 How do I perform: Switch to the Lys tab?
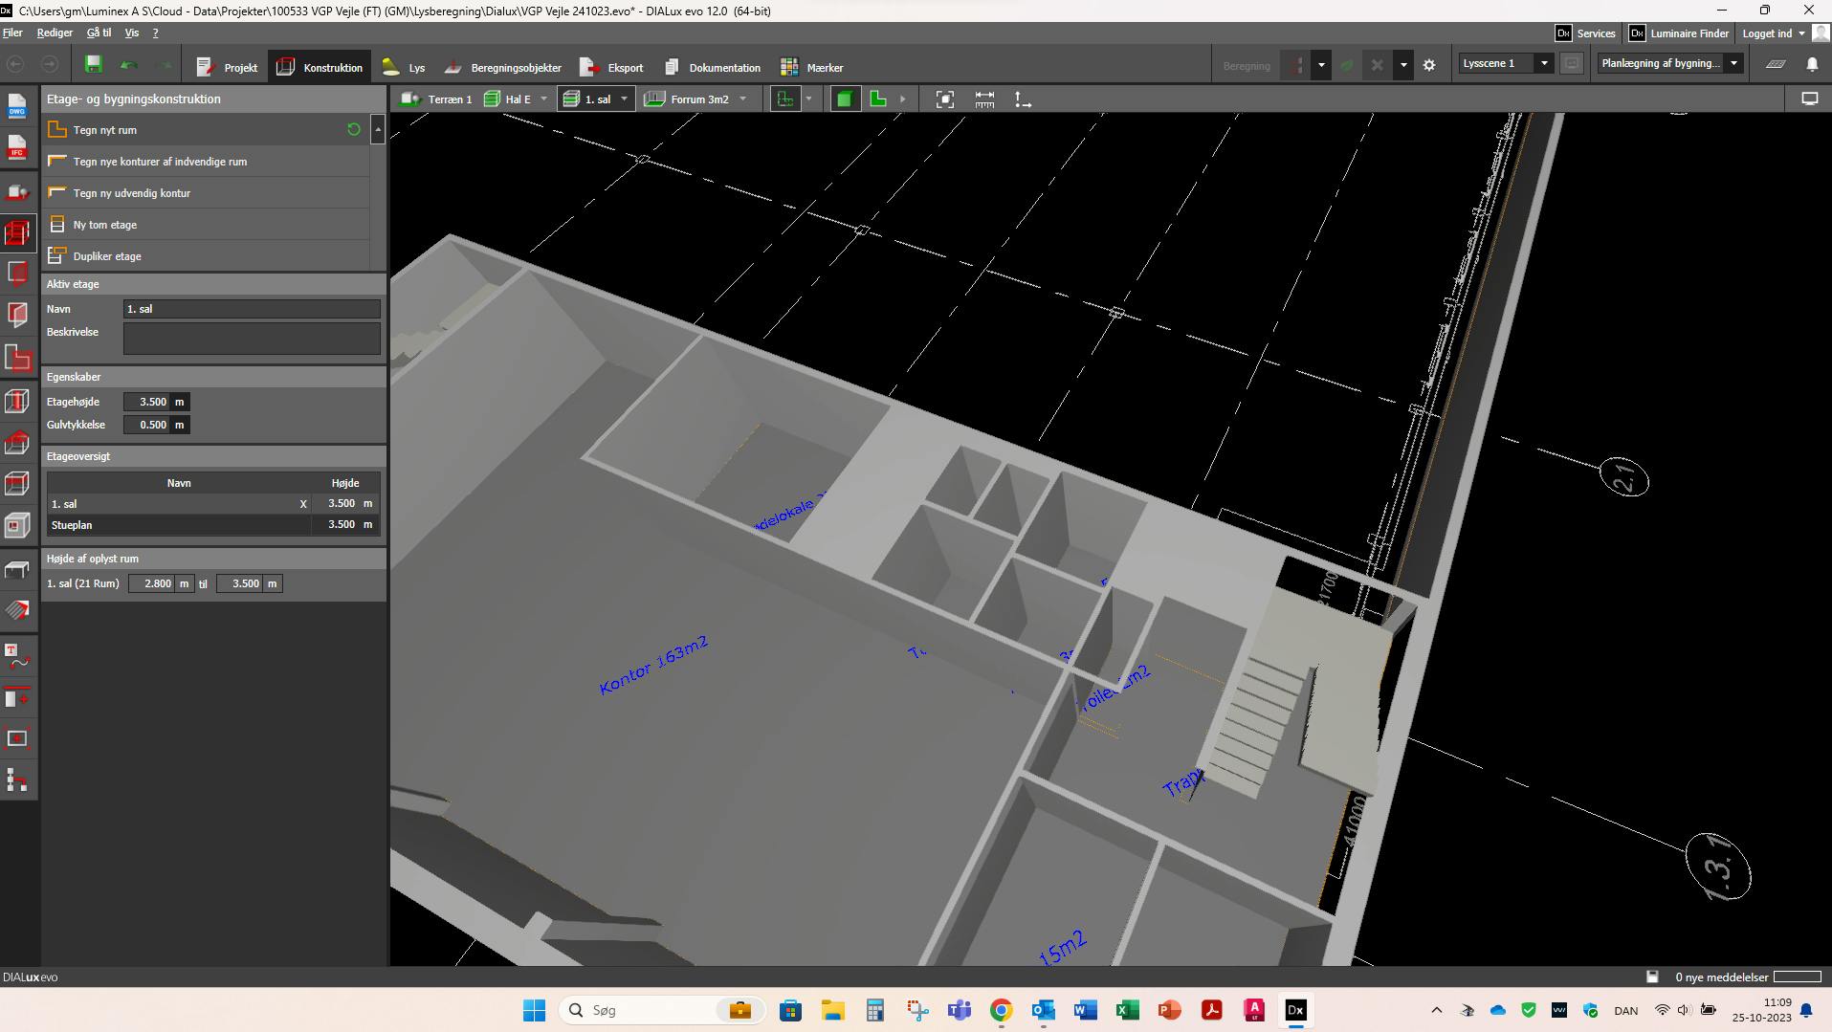[404, 67]
